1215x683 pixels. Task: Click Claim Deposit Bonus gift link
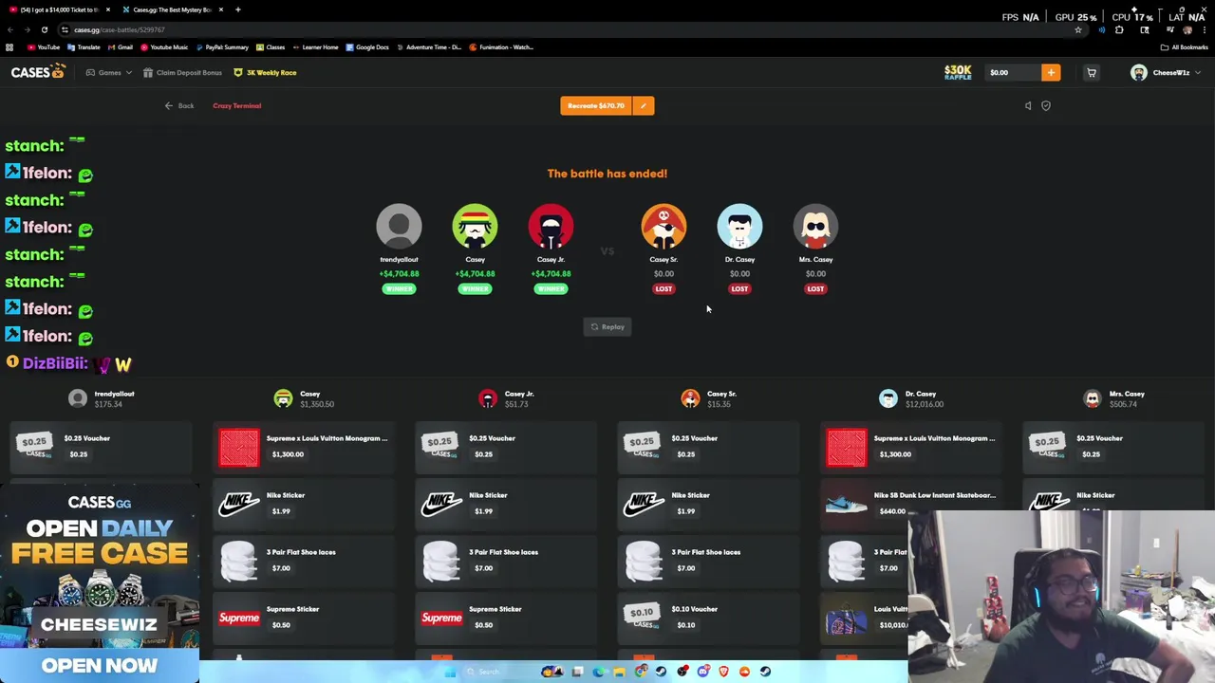(182, 72)
